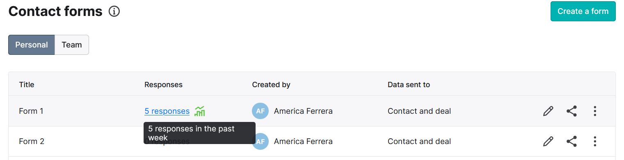Click the Title column header
The width and height of the screenshot is (624, 160).
pos(27,85)
